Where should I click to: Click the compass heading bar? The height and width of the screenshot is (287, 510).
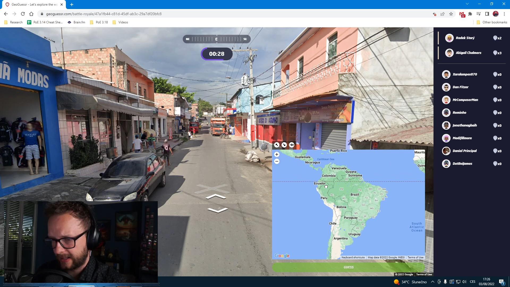[216, 39]
